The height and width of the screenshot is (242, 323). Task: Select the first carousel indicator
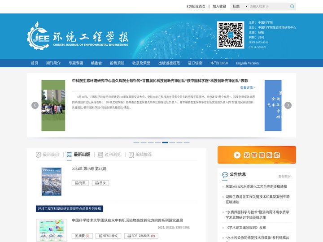tap(136, 143)
